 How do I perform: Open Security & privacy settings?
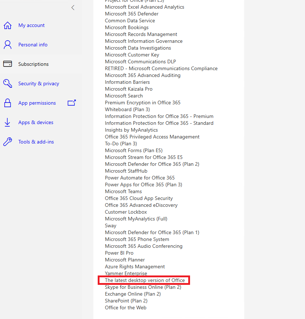pyautogui.click(x=38, y=83)
